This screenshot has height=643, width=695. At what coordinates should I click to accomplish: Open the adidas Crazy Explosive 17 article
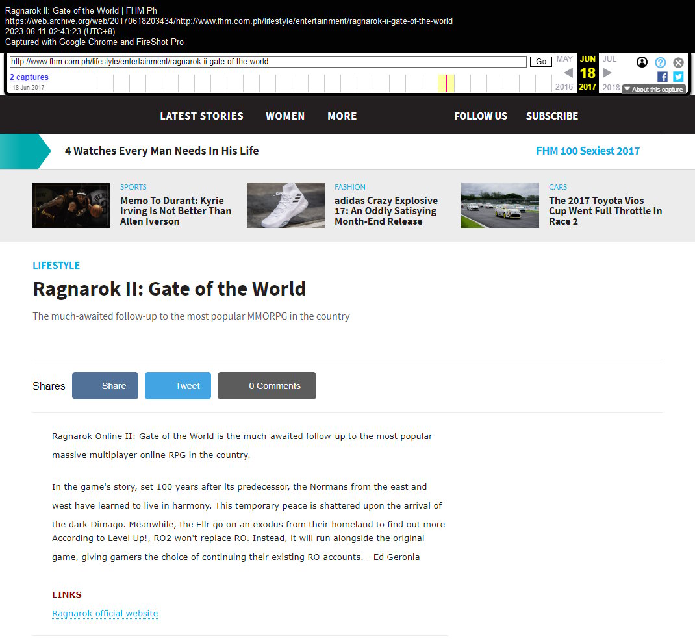386,211
